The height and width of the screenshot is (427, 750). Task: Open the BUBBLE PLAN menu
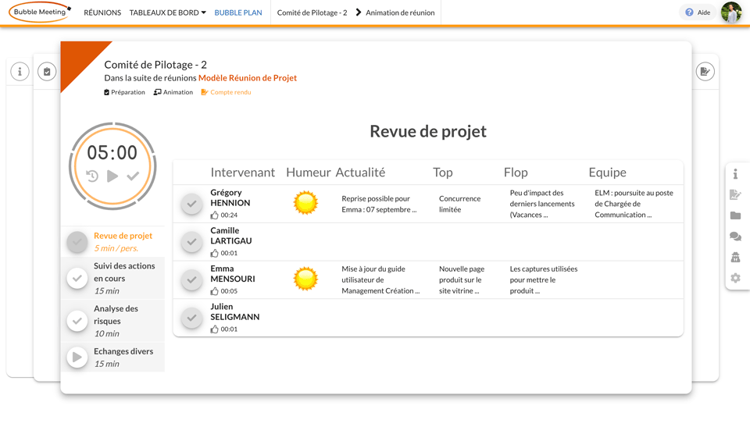click(238, 12)
